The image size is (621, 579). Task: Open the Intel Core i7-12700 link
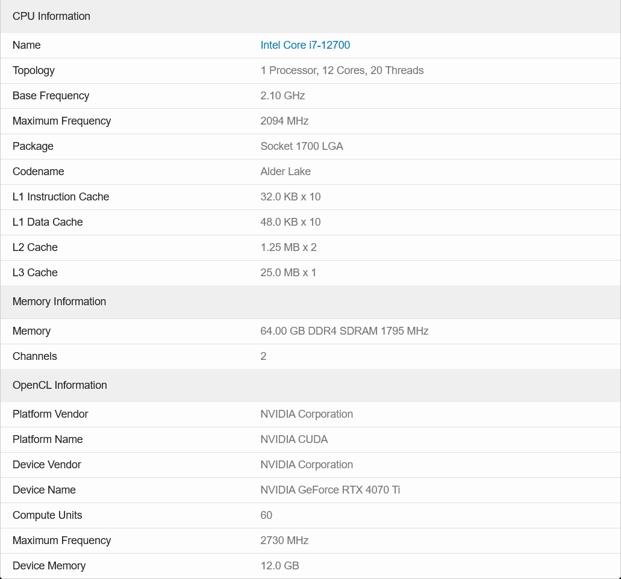pos(305,45)
